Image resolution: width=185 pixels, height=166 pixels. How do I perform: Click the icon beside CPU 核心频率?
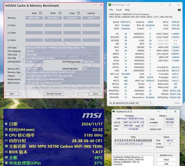pyautogui.click(x=6, y=135)
